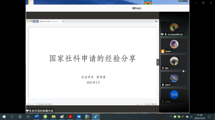The width and height of the screenshot is (215, 120).
Task: Open Adobe Acrobat from the taskbar
Action: click(70, 117)
